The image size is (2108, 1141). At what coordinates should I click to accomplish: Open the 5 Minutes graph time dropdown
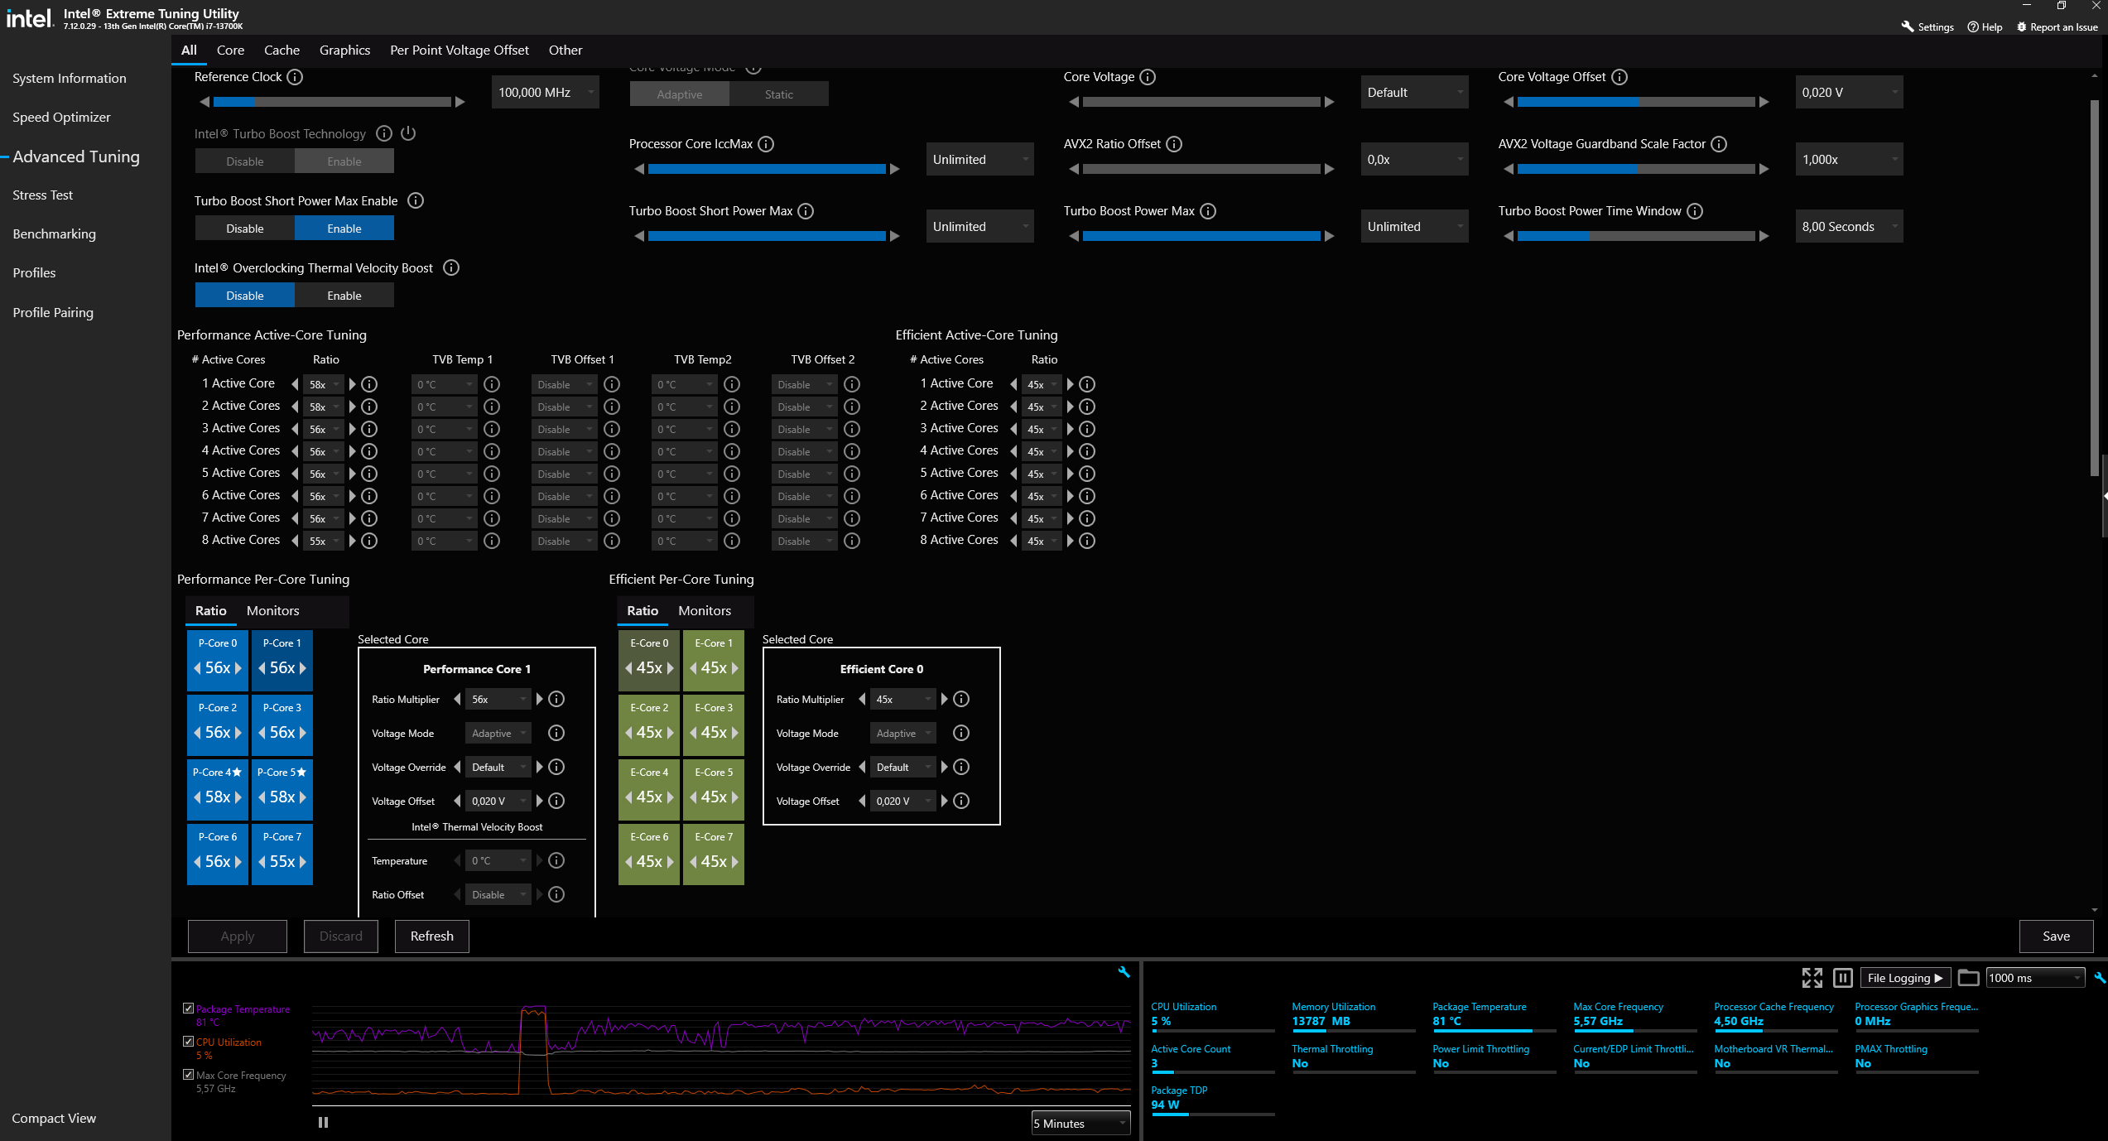click(1080, 1124)
